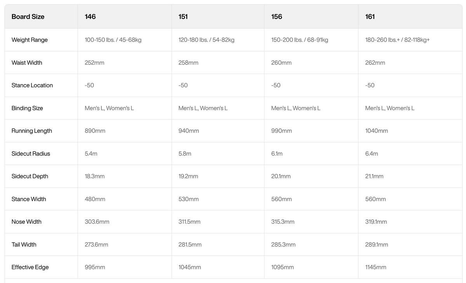Select the 146 board size header
Viewport: 466px width, 283px height.
pos(90,17)
